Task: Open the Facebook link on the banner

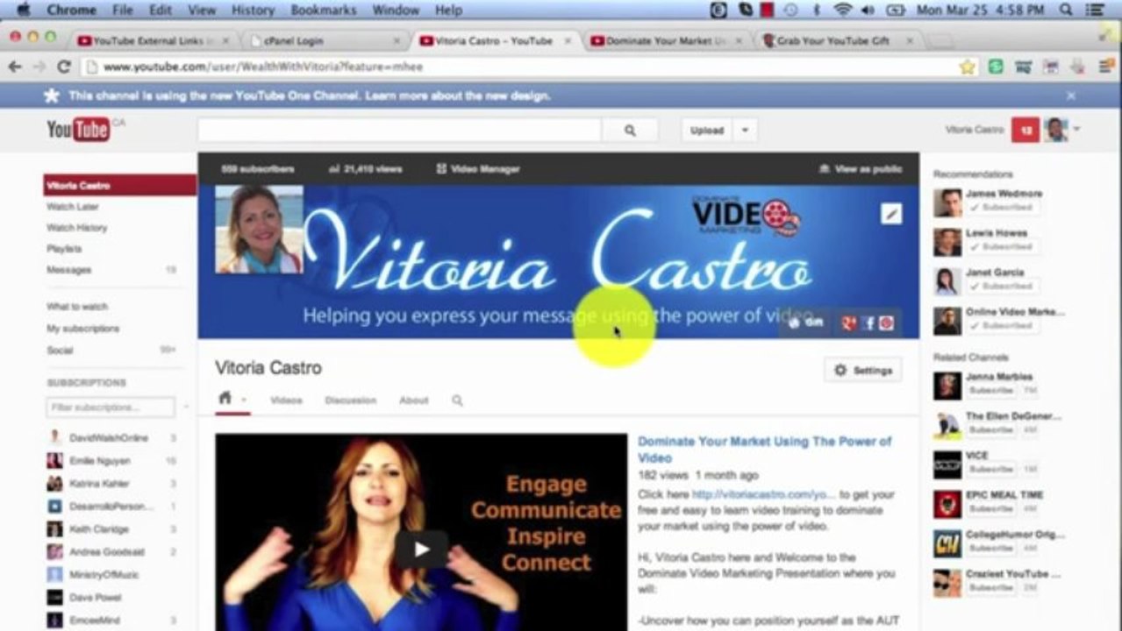Action: point(869,323)
